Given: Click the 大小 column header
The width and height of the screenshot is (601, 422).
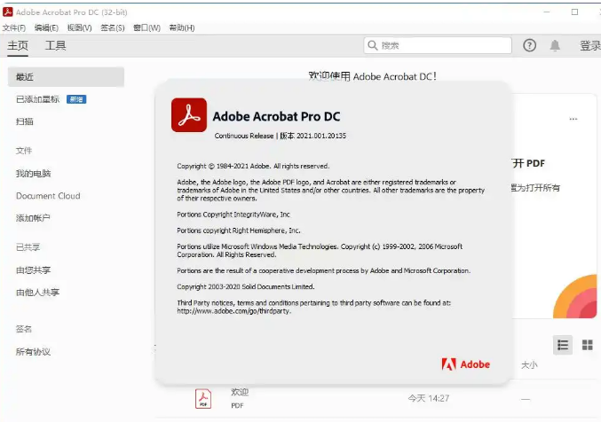Looking at the screenshot, I should click(x=529, y=365).
